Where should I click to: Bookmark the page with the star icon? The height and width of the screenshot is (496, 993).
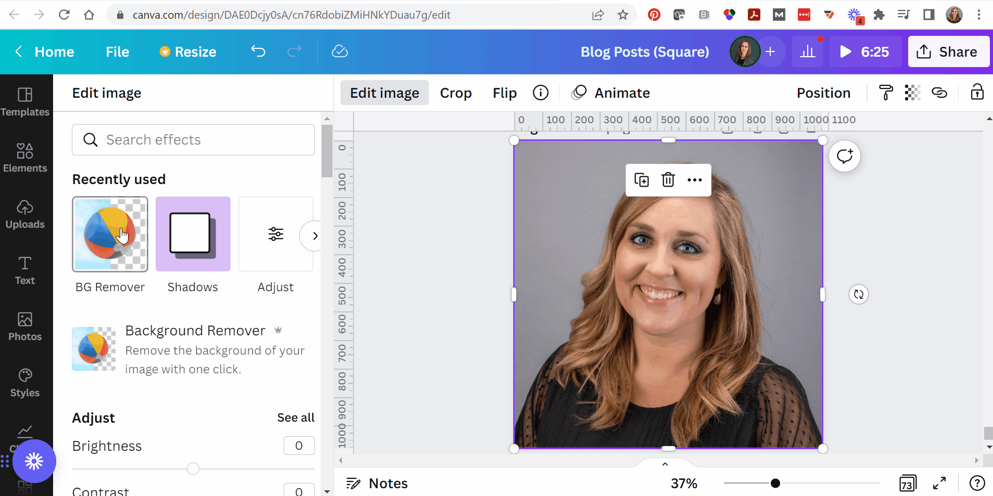[x=623, y=15]
